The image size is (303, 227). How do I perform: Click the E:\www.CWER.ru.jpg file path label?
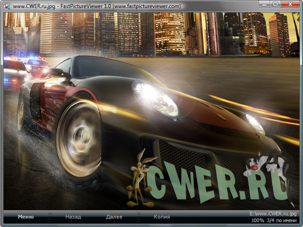coord(273,214)
